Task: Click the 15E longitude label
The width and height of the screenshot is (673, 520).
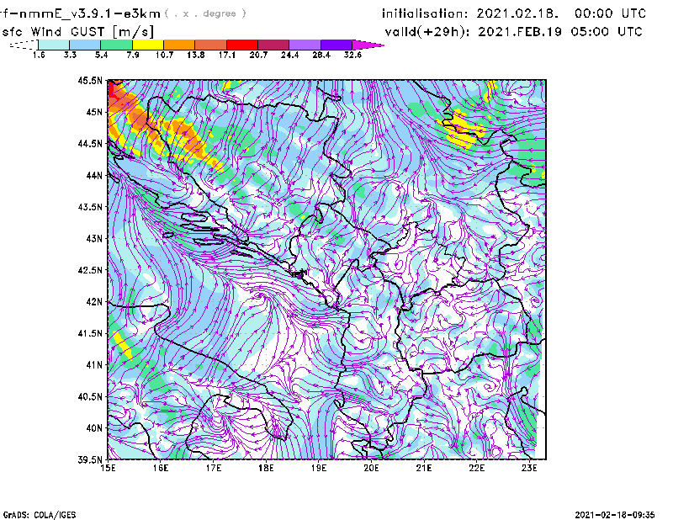Action: [108, 468]
